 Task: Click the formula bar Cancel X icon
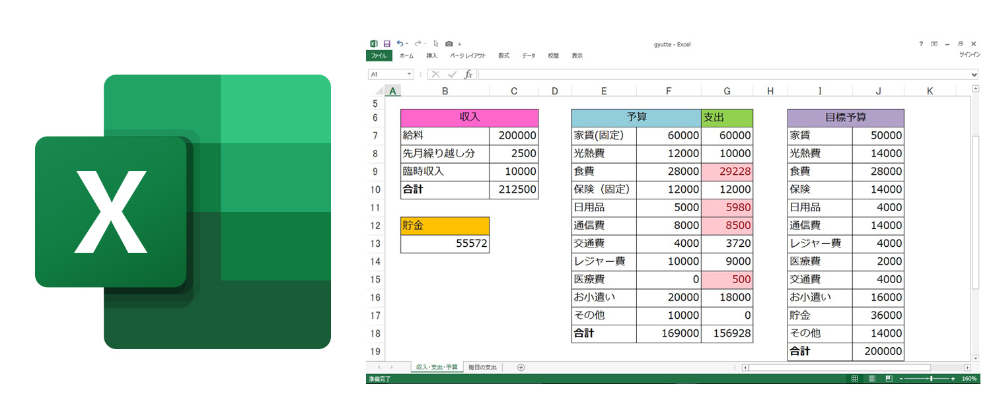click(x=436, y=75)
